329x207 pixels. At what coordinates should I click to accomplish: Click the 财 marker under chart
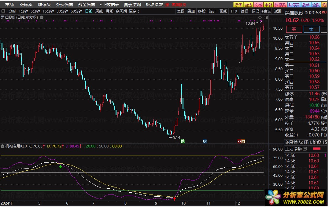pos(205,141)
